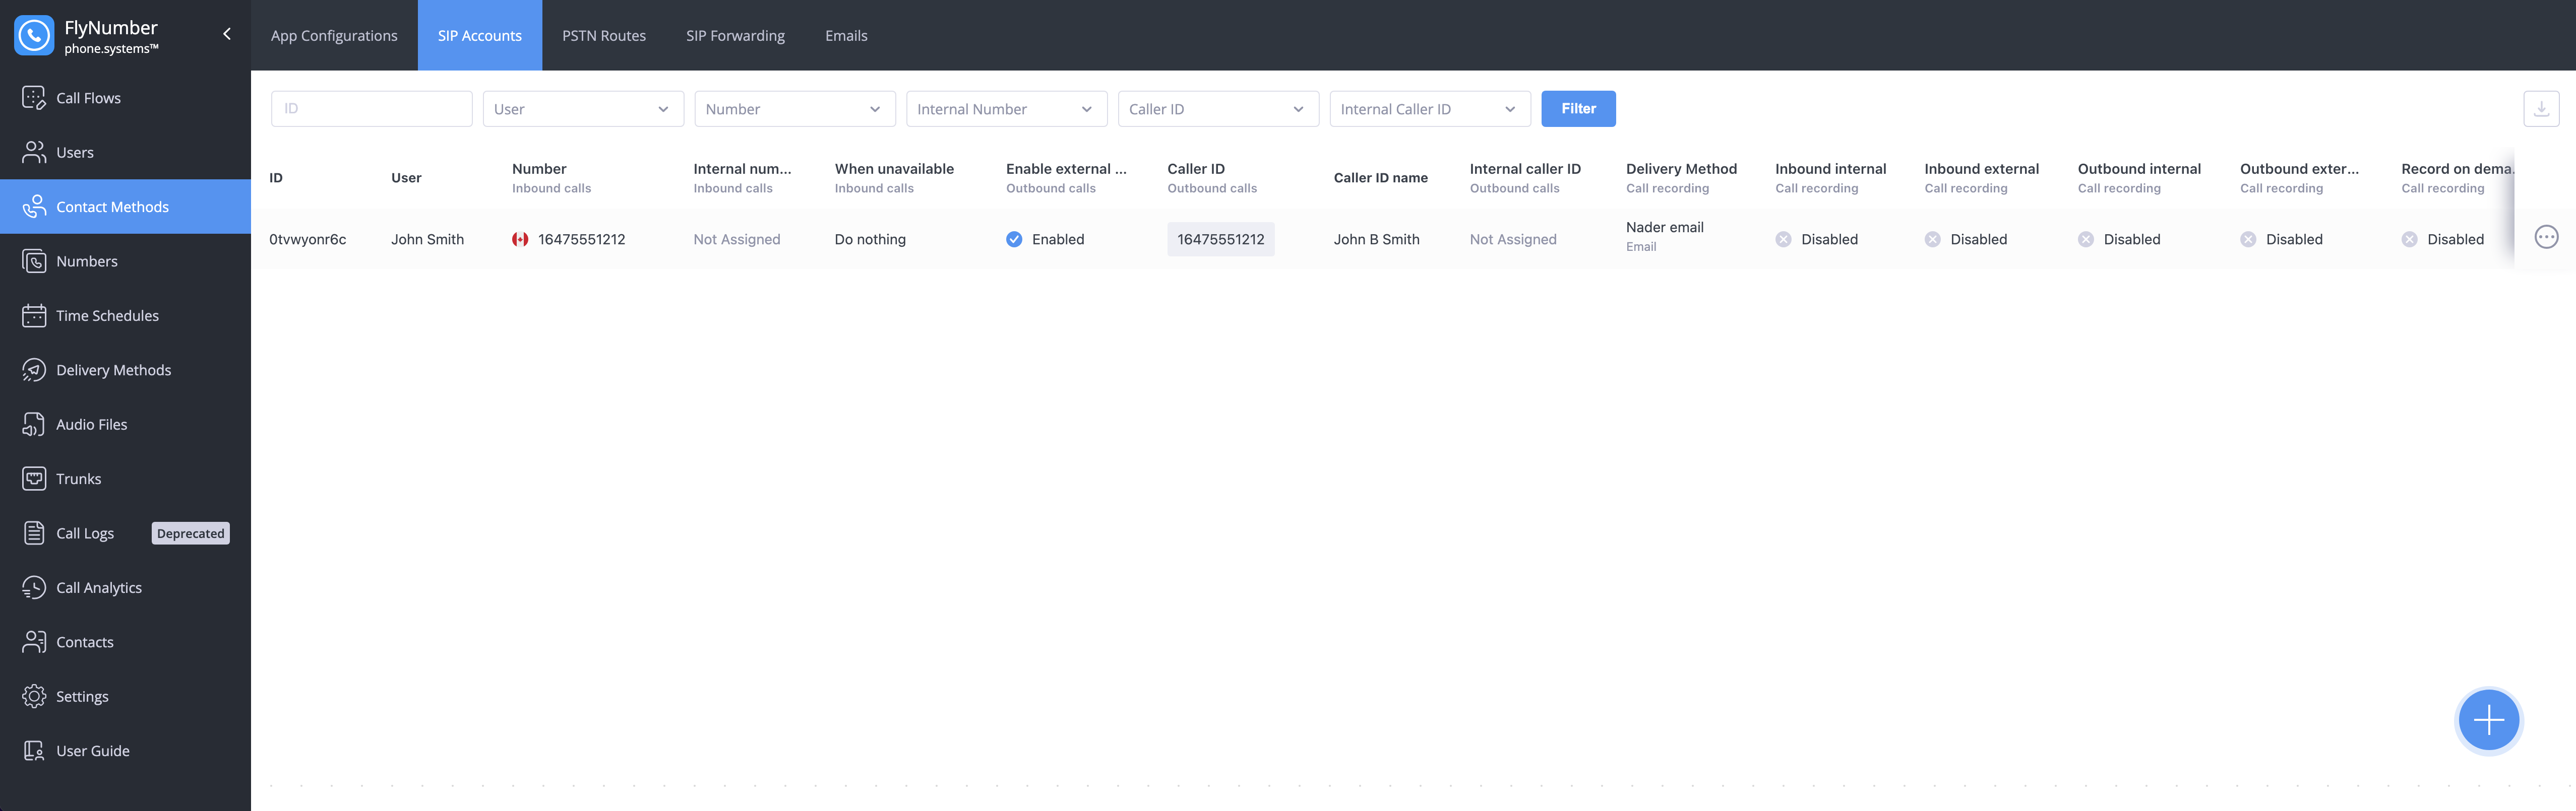Click the download export icon
Viewport: 2576px width, 811px height.
pos(2540,109)
